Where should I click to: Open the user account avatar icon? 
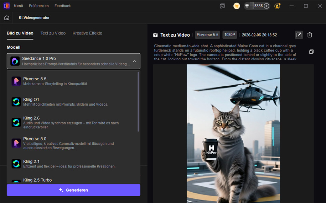coord(277,6)
